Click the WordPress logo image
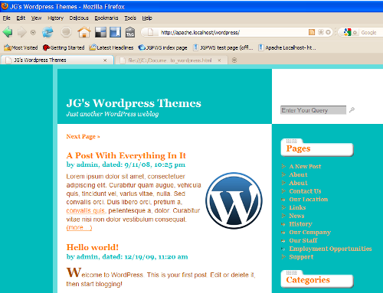This screenshot has width=383, height=293. coord(234,200)
